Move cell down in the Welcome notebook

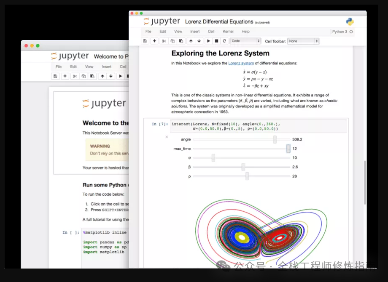click(111, 76)
